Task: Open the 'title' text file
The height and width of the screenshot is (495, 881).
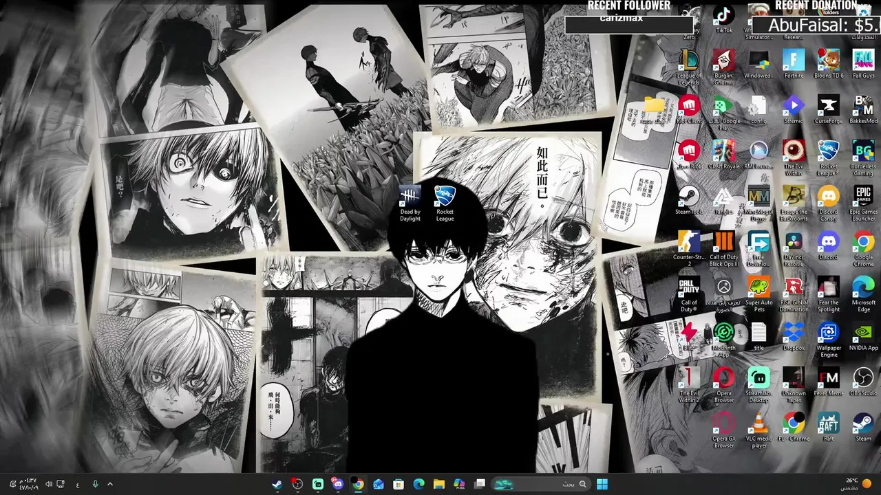Action: click(x=758, y=336)
